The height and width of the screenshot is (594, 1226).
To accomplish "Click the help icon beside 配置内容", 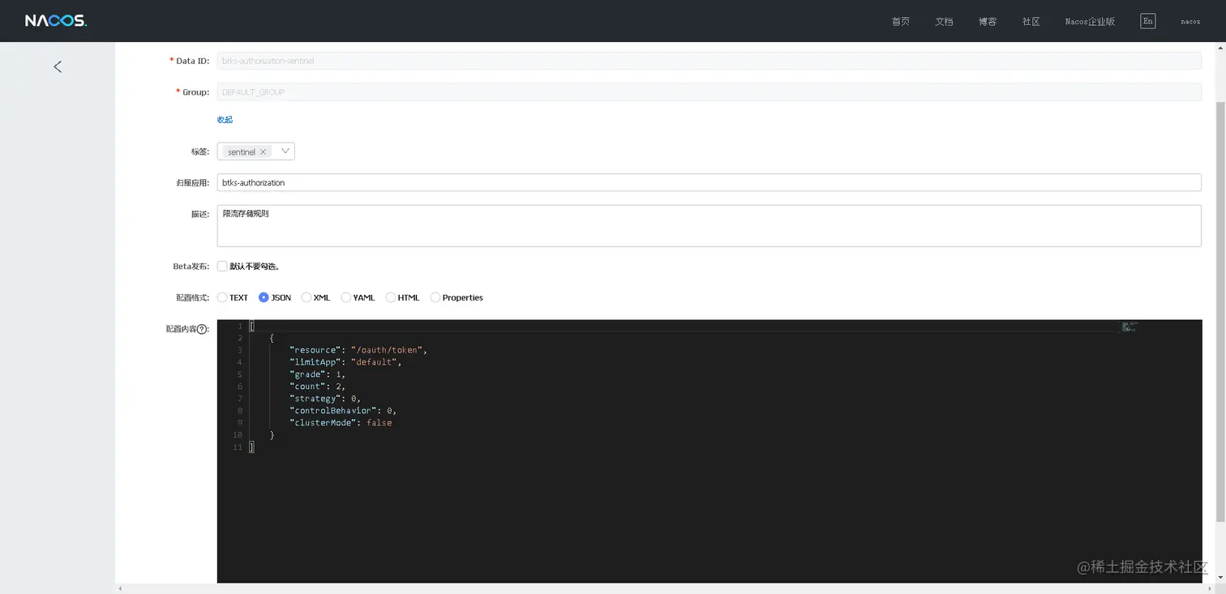I will (203, 329).
